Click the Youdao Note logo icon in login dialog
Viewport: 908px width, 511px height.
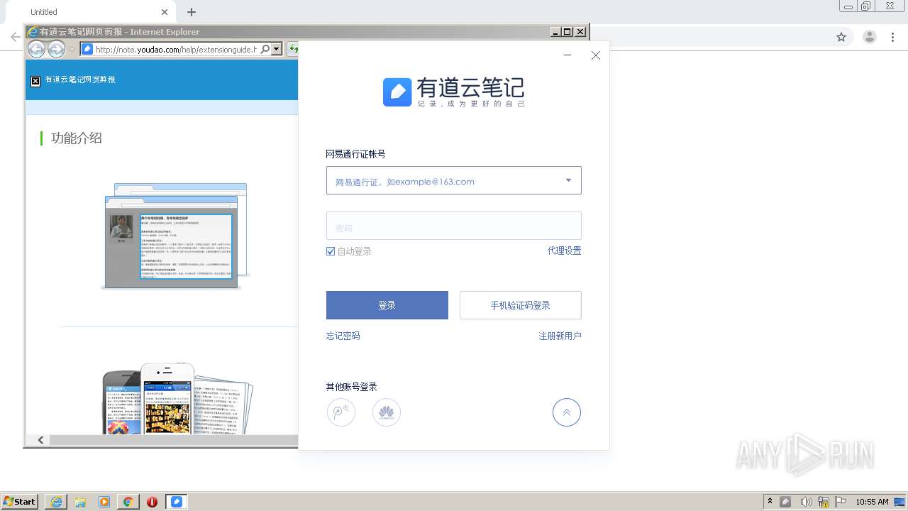[397, 92]
